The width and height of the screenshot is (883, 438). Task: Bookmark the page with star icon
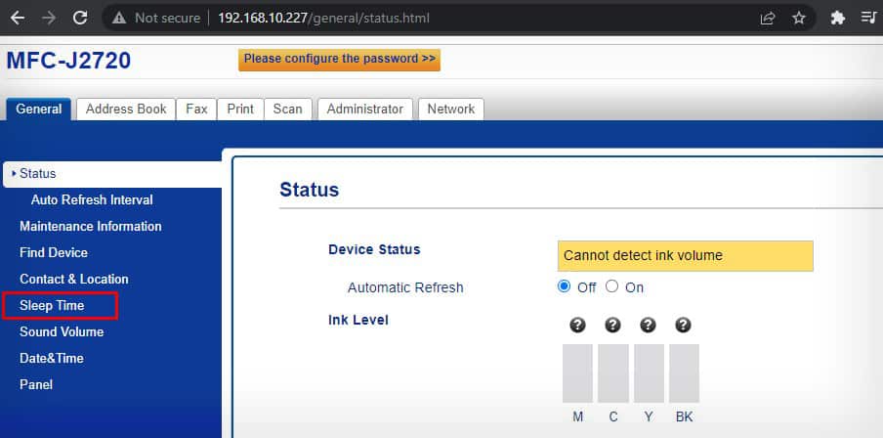tap(799, 18)
